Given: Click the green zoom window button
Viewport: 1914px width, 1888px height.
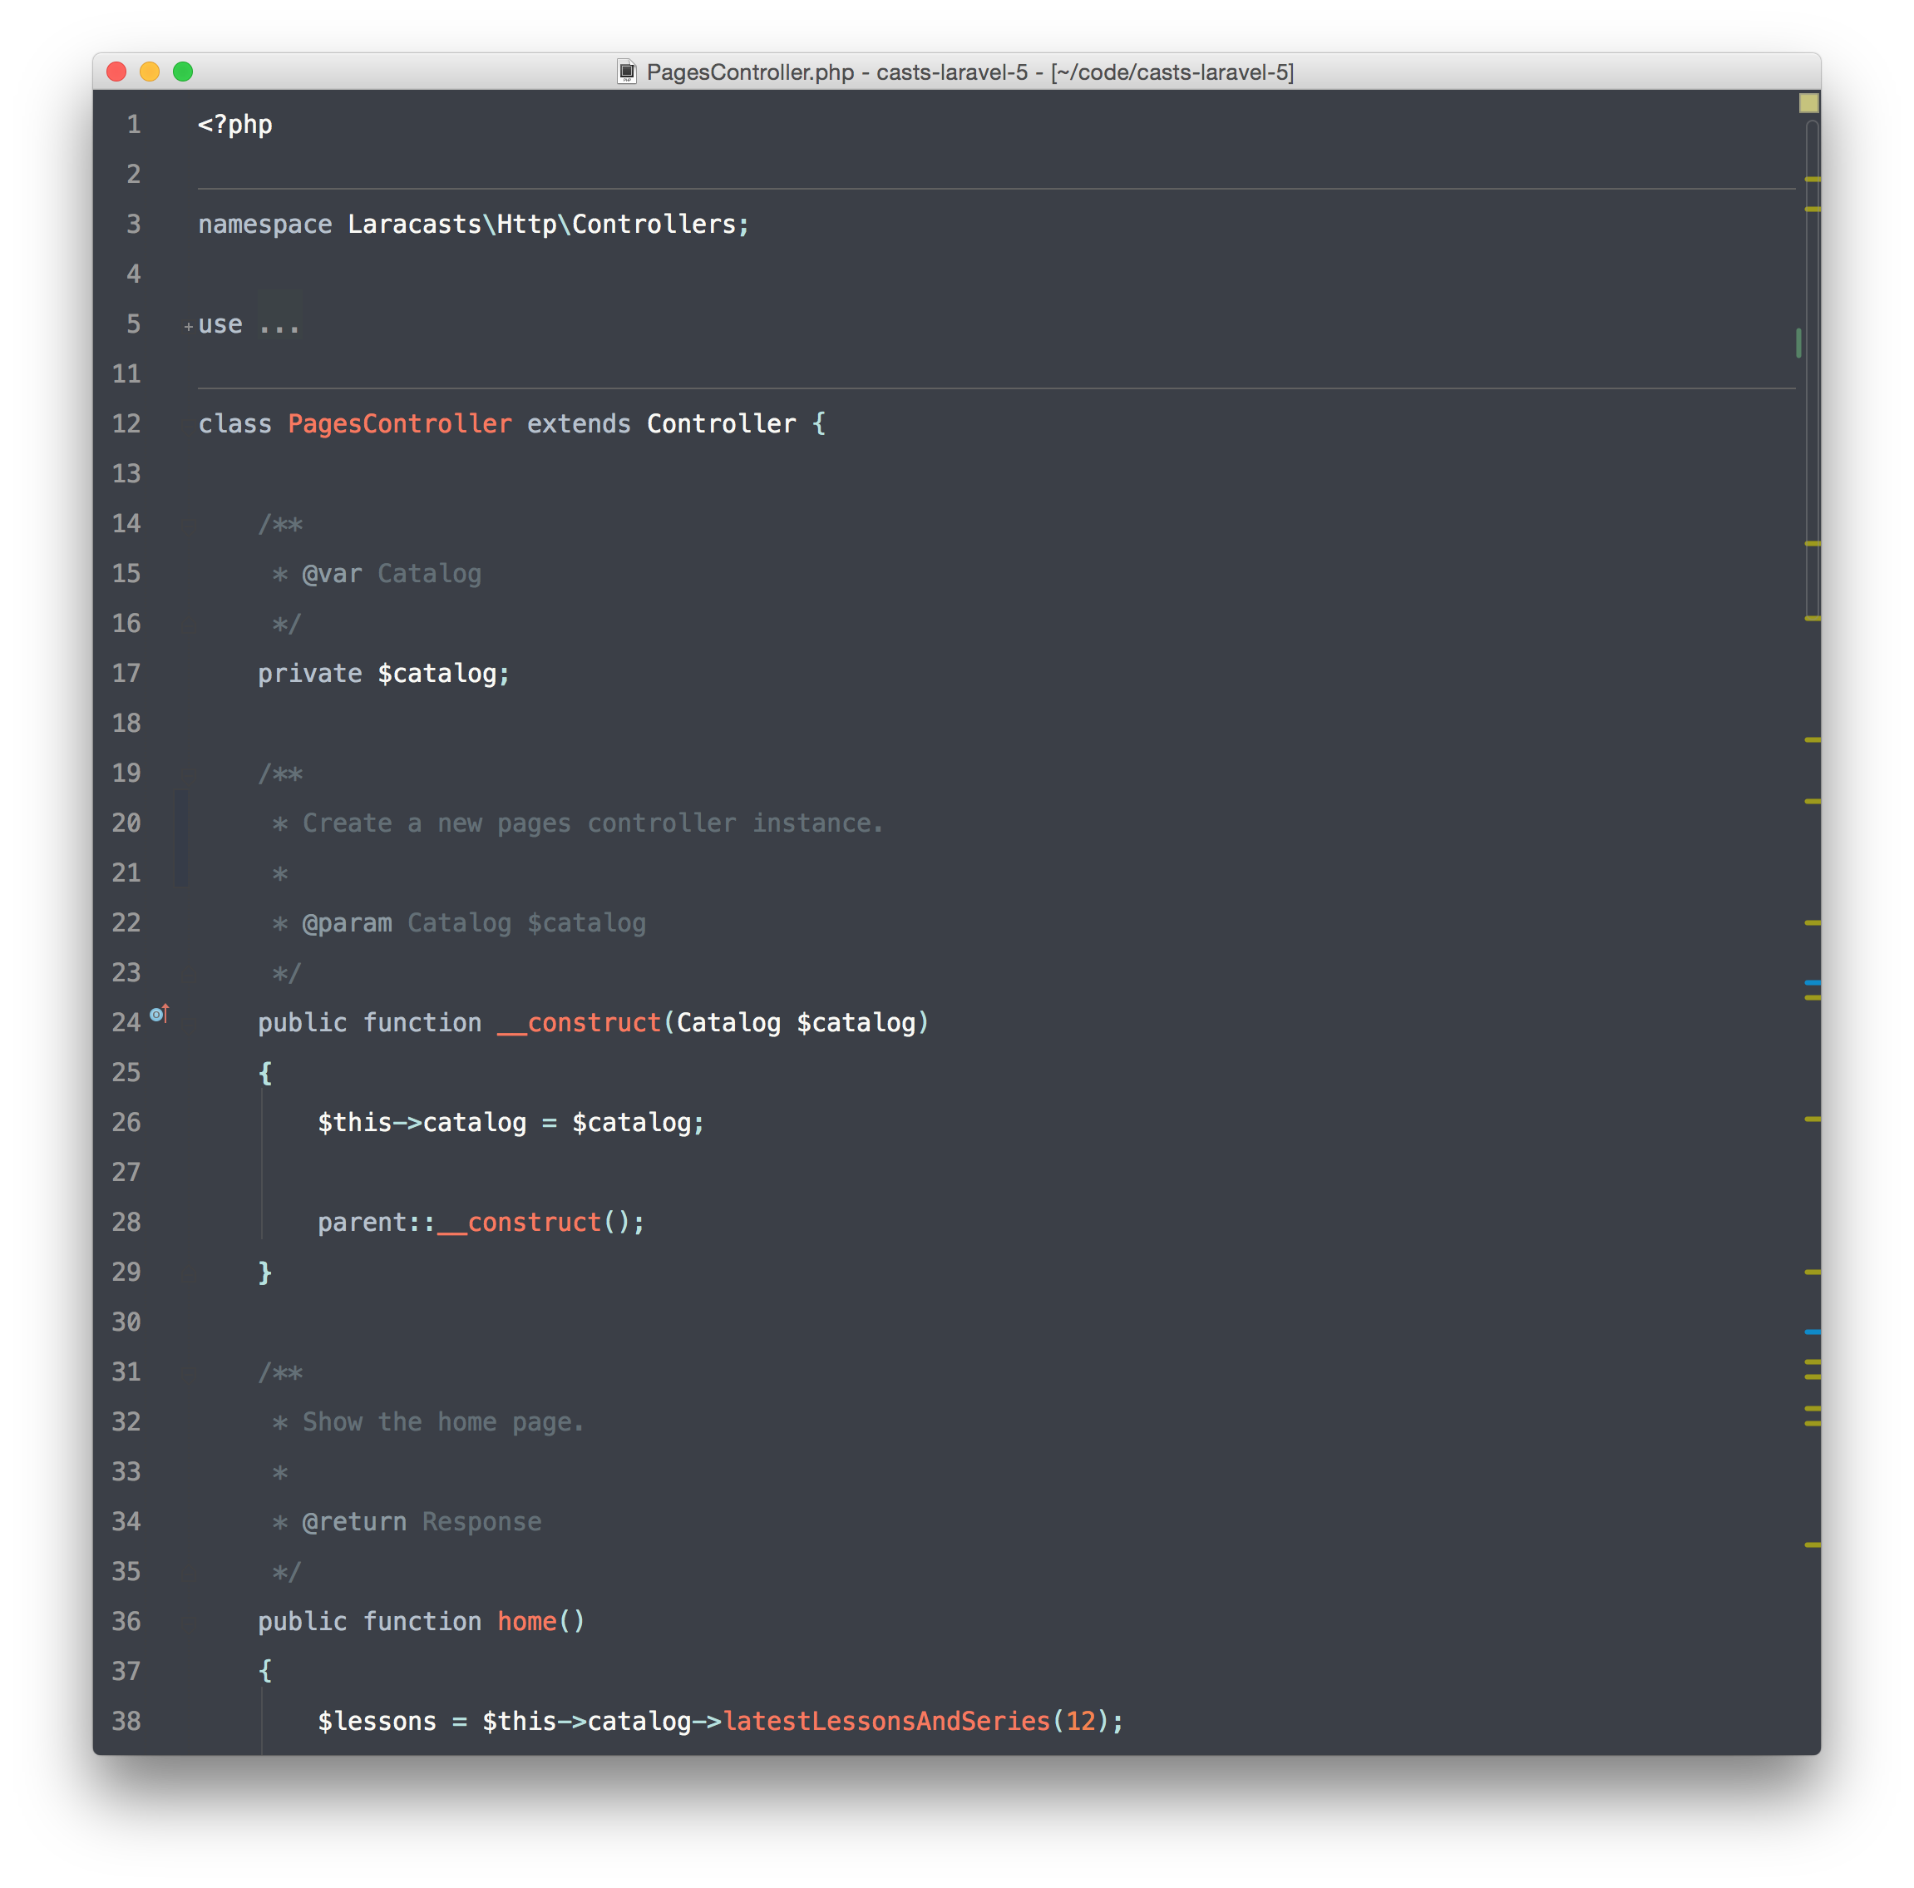Looking at the screenshot, I should [183, 72].
